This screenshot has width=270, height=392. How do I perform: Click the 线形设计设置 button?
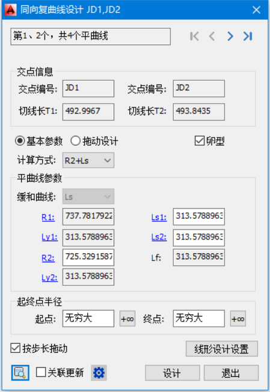tap(222, 349)
